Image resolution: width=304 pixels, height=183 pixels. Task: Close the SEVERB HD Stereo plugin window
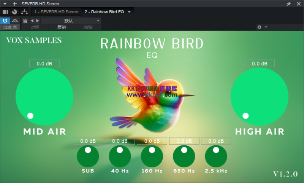pos(299,4)
